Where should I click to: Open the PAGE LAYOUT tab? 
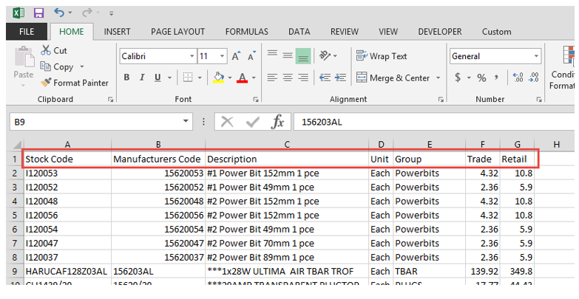(x=177, y=32)
